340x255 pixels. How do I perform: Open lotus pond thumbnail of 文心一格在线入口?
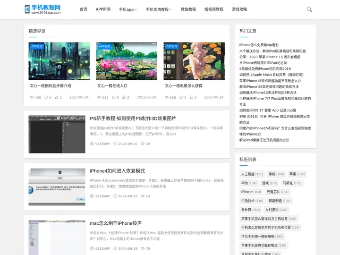pyautogui.click(x=127, y=61)
